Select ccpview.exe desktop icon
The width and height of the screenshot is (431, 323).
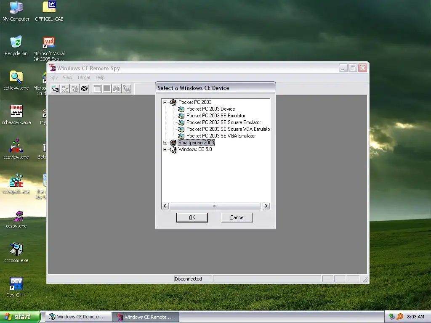[16, 149]
